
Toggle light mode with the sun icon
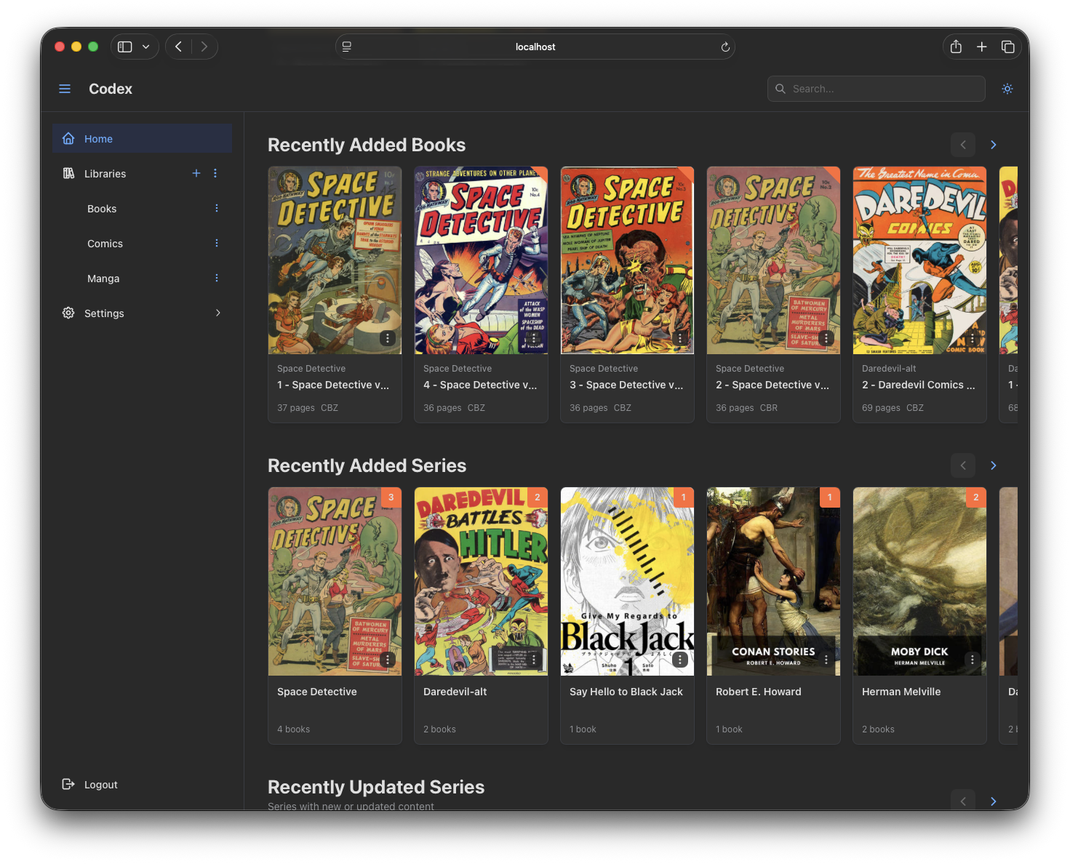point(1007,88)
